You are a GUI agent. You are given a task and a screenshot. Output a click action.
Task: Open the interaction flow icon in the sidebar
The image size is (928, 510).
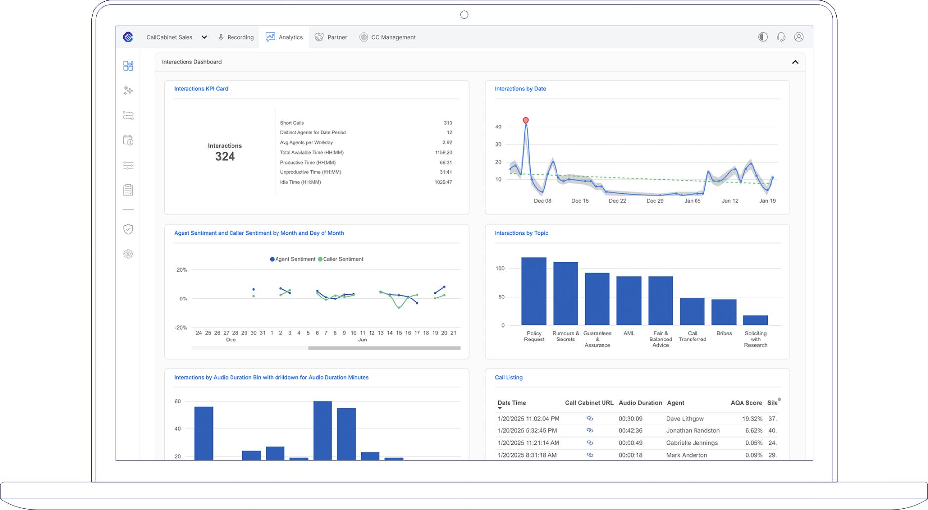click(x=128, y=115)
